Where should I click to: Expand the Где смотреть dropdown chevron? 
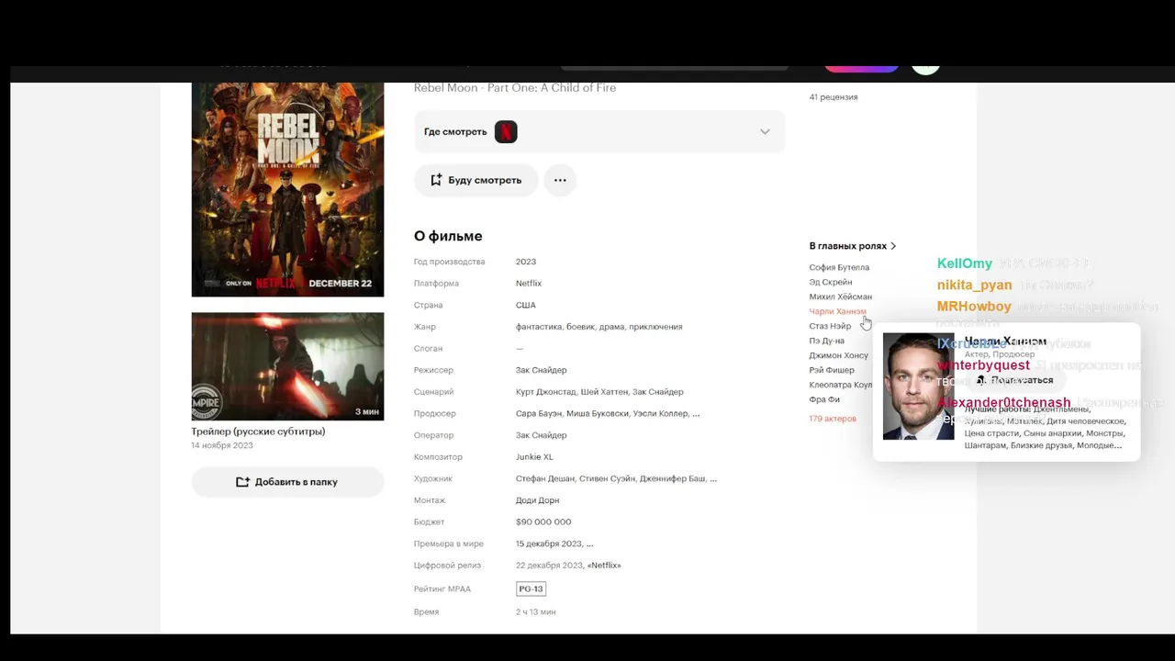pos(765,131)
